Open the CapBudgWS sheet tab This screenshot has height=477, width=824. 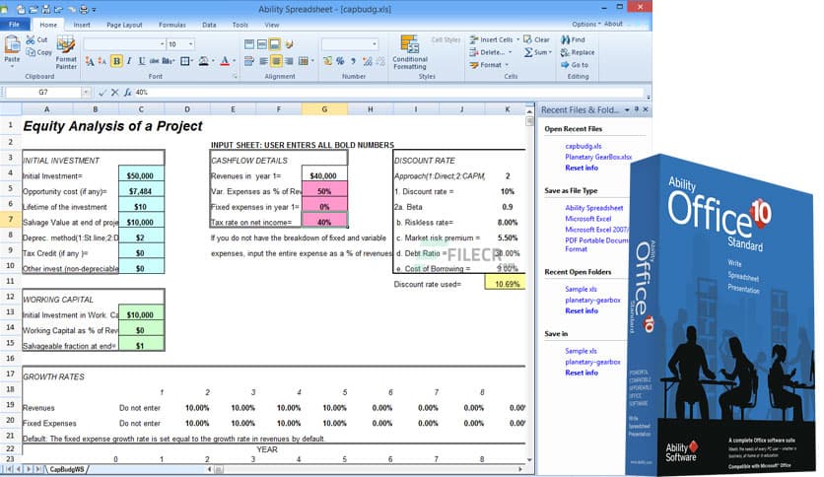pyautogui.click(x=67, y=469)
